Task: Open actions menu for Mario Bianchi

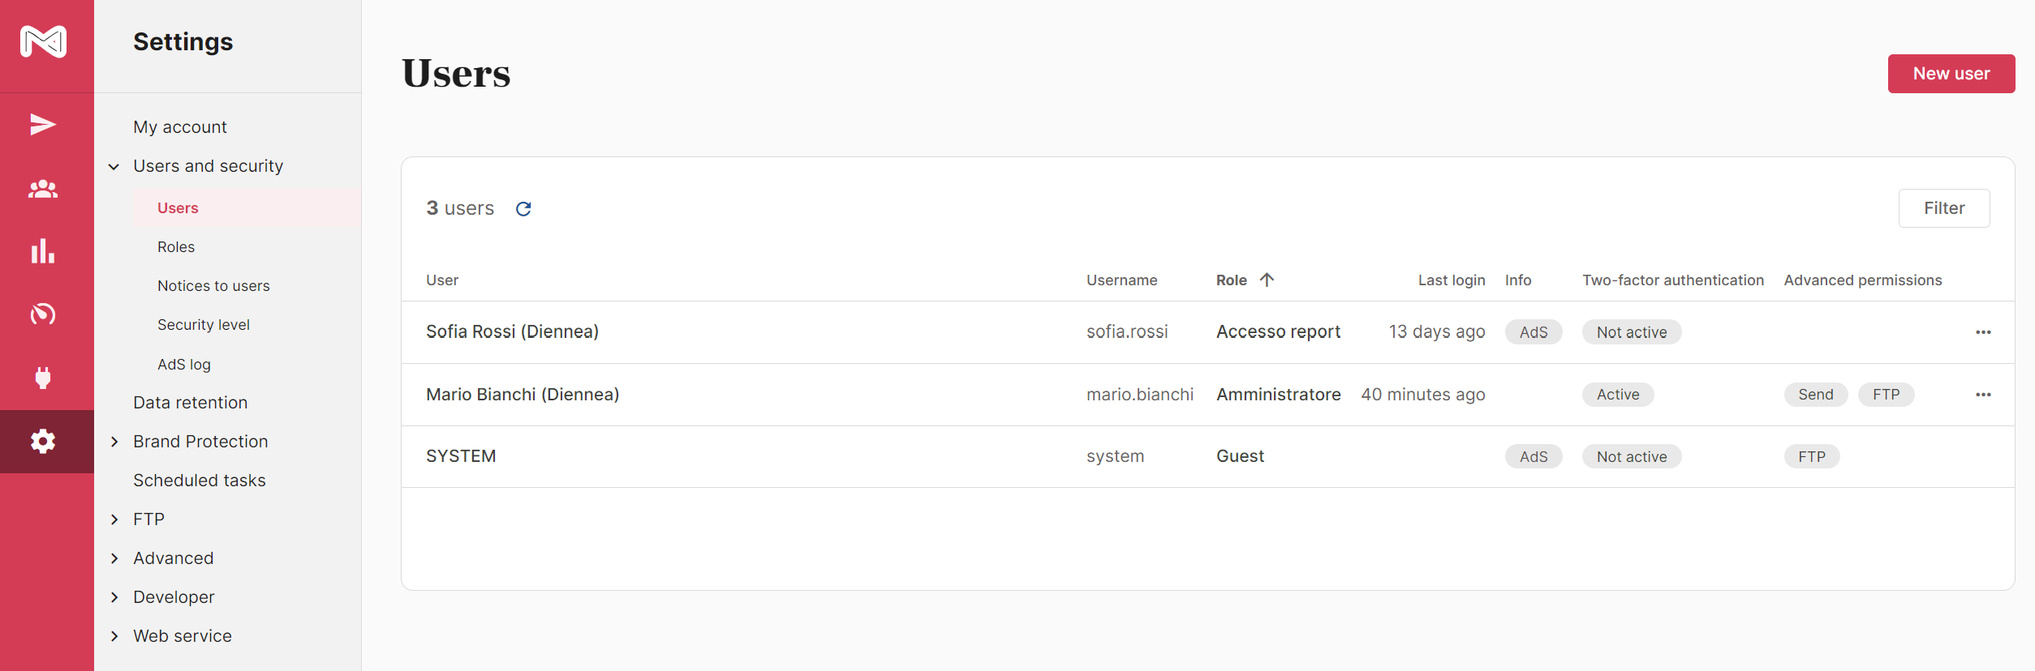Action: tap(1983, 395)
